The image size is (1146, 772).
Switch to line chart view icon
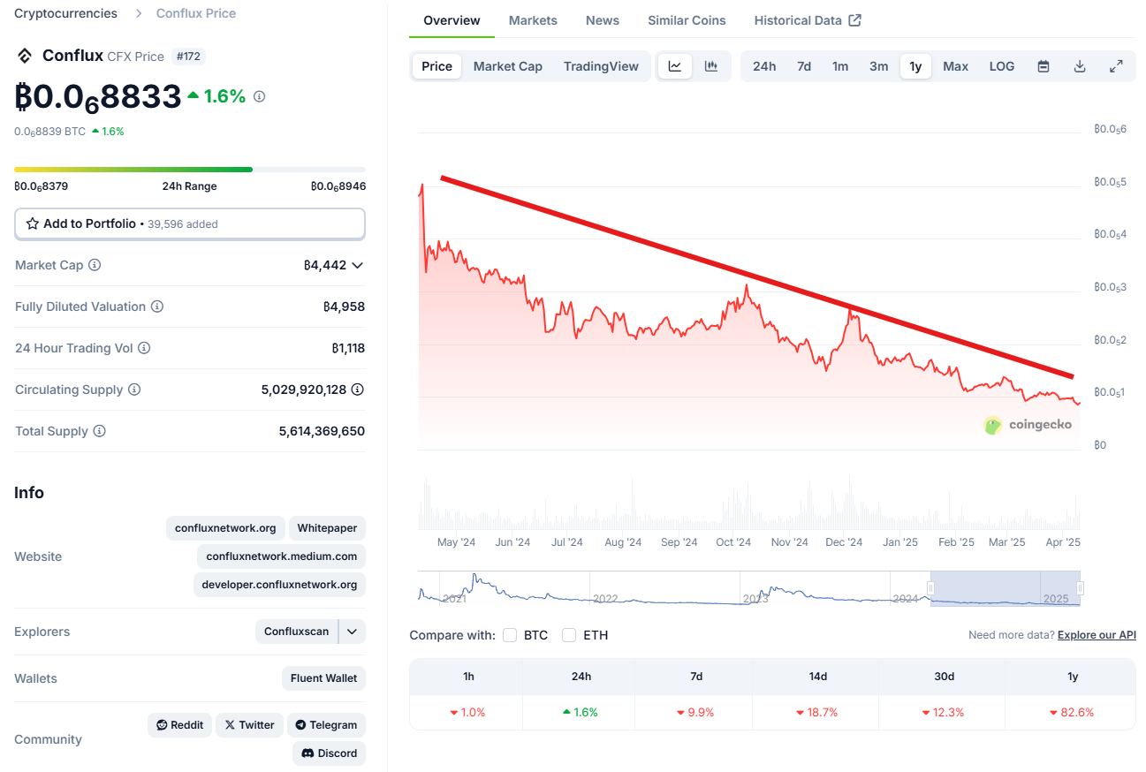675,66
